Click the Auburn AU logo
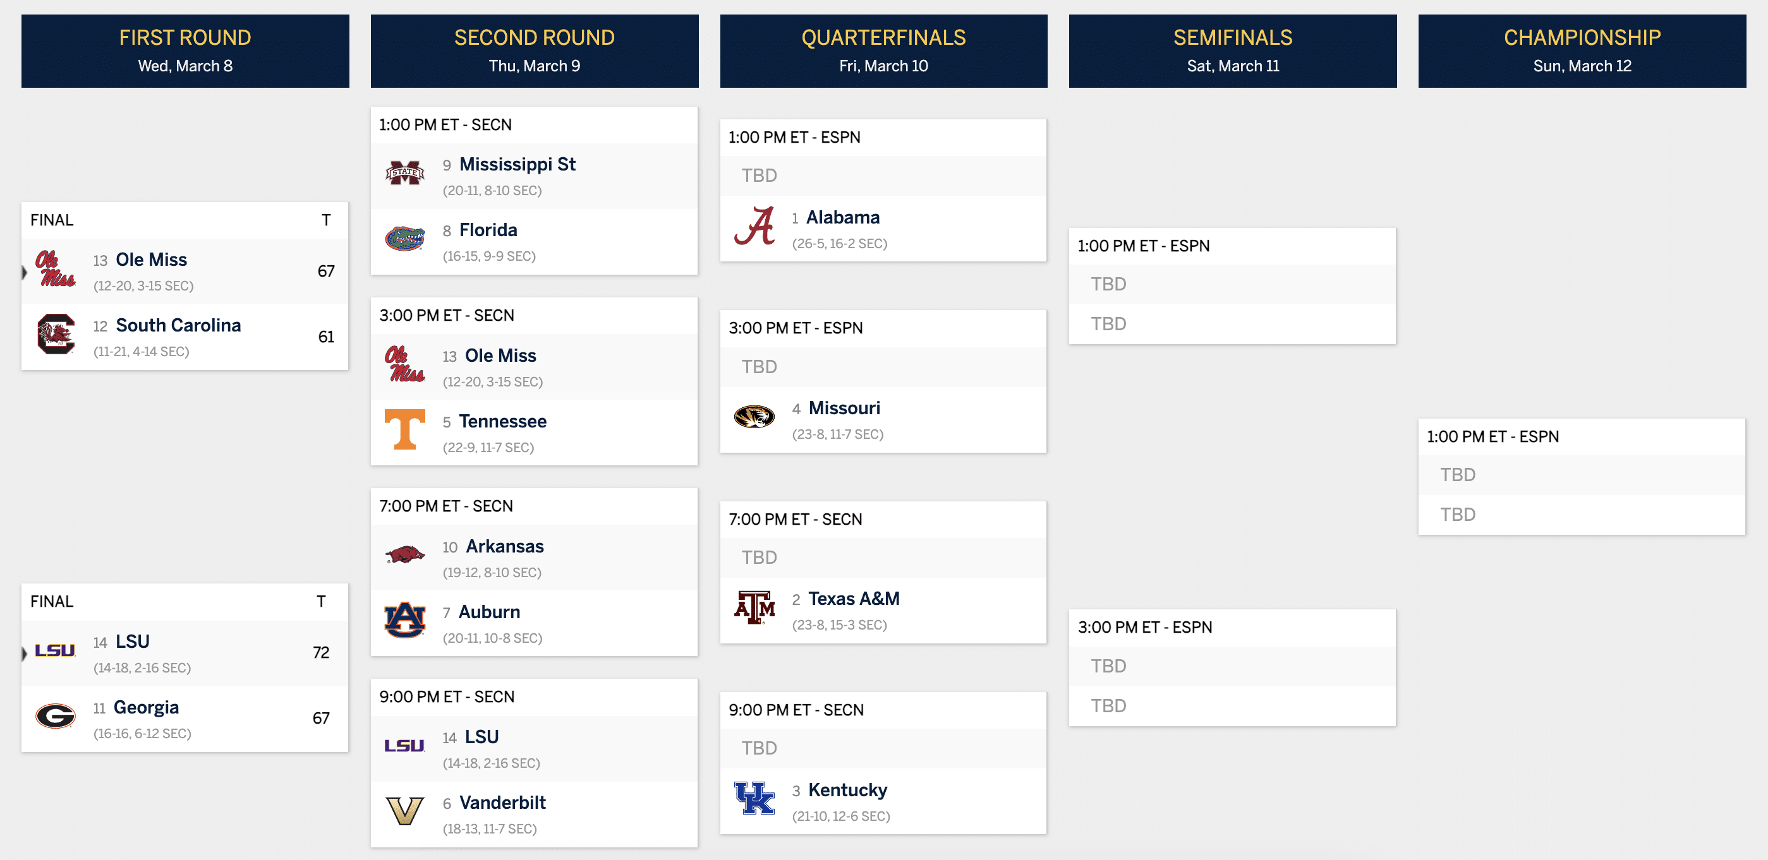 [404, 620]
